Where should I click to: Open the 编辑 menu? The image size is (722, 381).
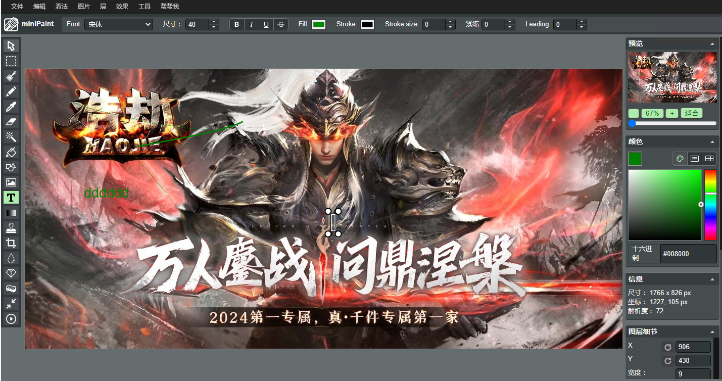coord(39,7)
